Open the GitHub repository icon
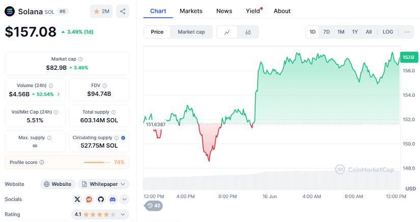Image resolution: width=420 pixels, height=222 pixels. pyautogui.click(x=101, y=199)
